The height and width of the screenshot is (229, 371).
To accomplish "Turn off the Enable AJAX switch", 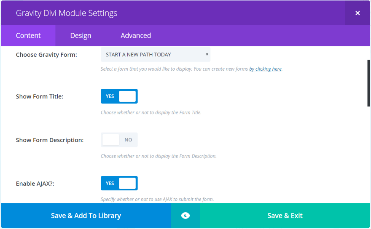I will click(x=119, y=183).
